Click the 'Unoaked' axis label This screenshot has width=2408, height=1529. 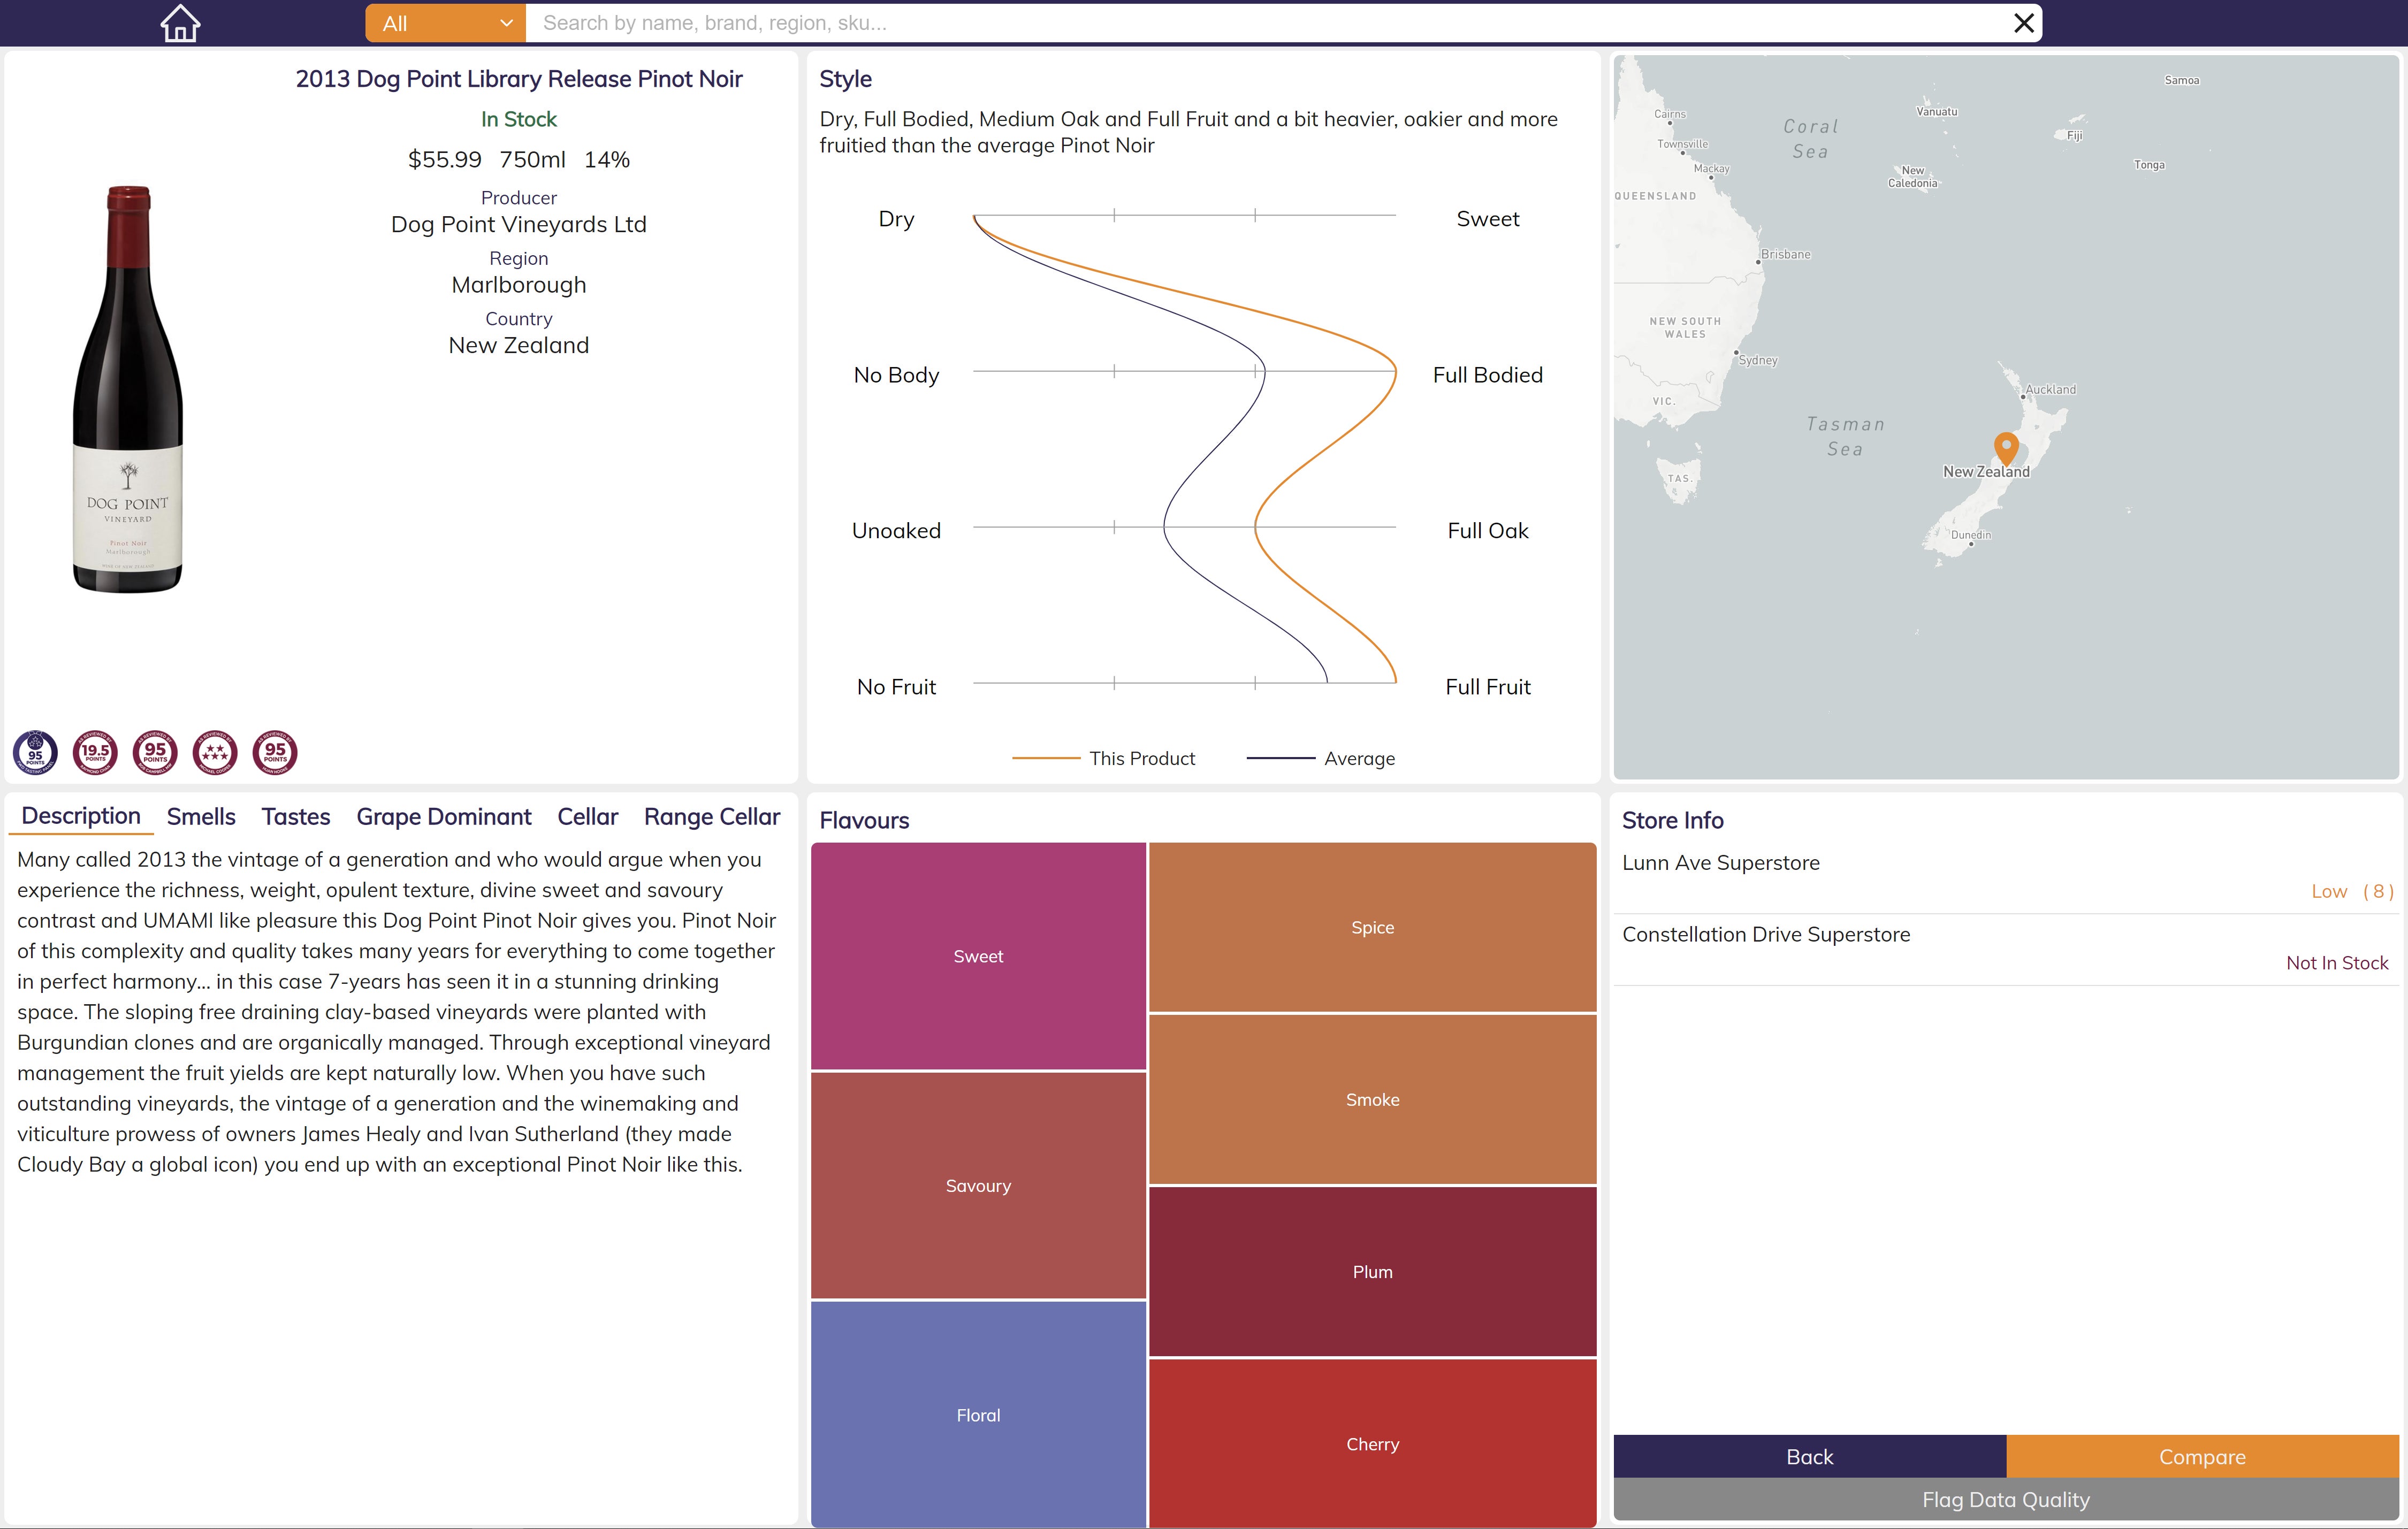point(896,531)
